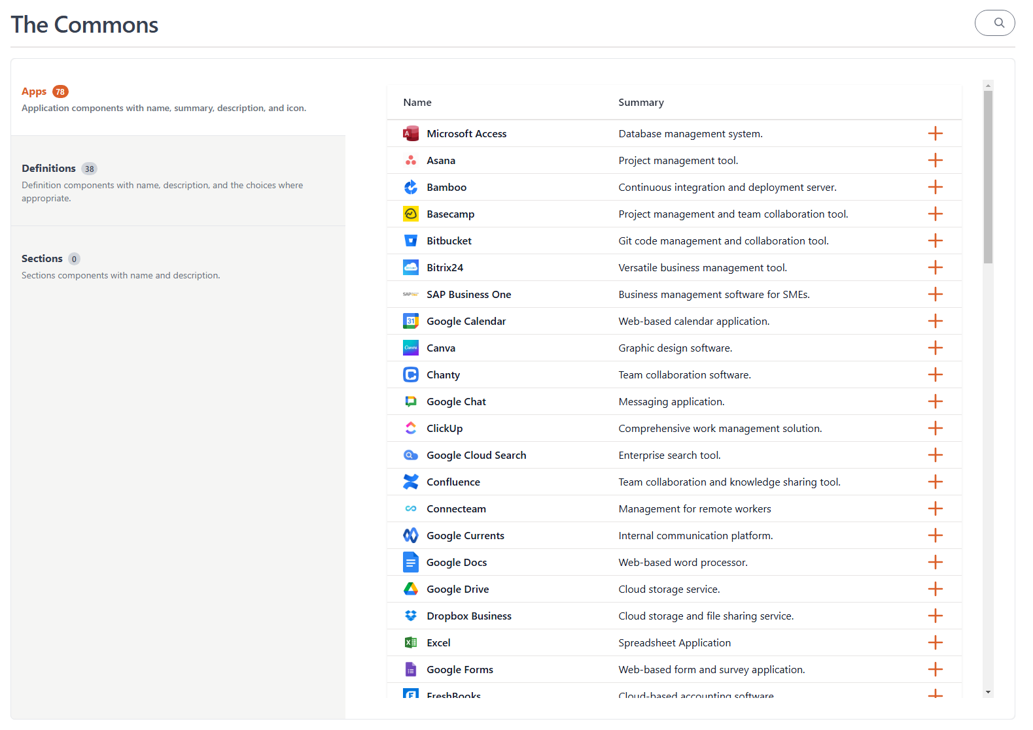Screen dimensions: 1033x730
Task: Click the scrollbar up arrow
Action: [988, 86]
